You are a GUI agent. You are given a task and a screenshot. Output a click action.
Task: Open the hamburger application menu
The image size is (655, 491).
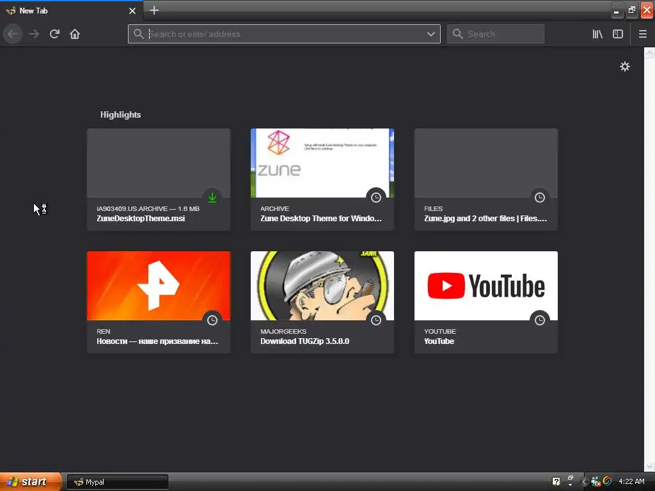click(642, 34)
